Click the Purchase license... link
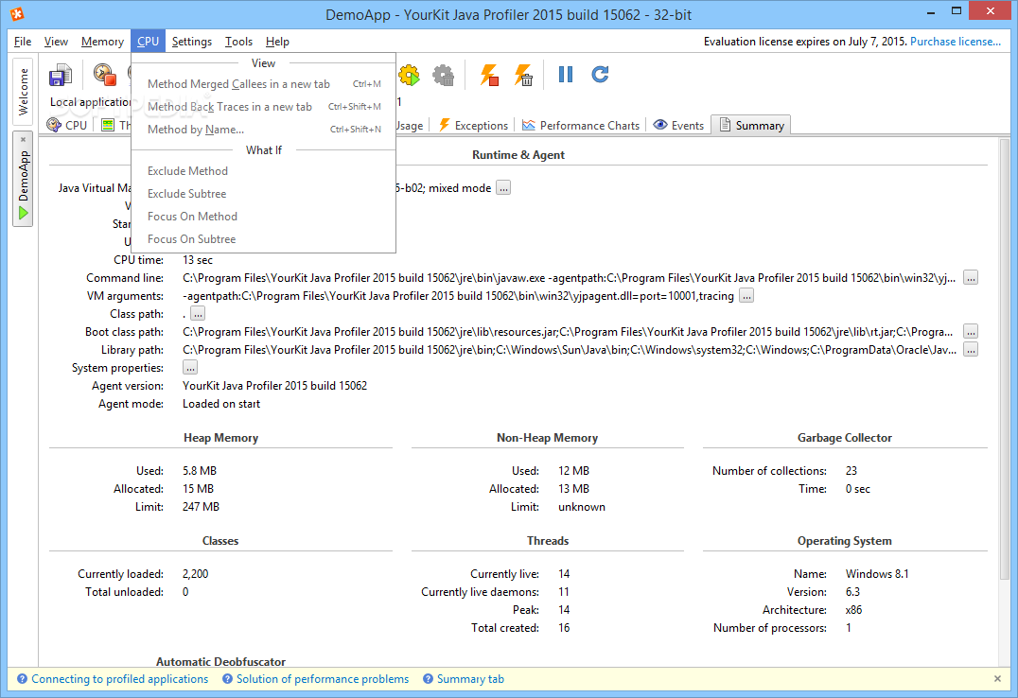The width and height of the screenshot is (1018, 698). click(955, 42)
